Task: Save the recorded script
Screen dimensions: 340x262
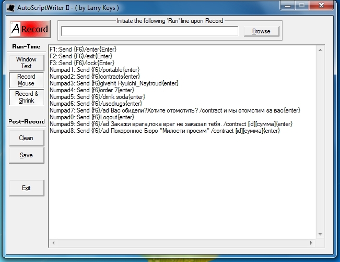Action: point(26,155)
